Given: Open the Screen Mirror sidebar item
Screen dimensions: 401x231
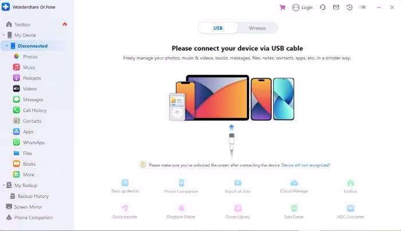Looking at the screenshot, I should point(24,207).
